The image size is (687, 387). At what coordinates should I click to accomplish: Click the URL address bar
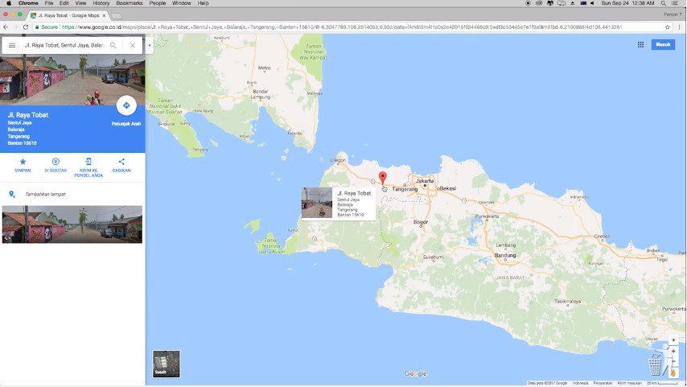(351, 27)
